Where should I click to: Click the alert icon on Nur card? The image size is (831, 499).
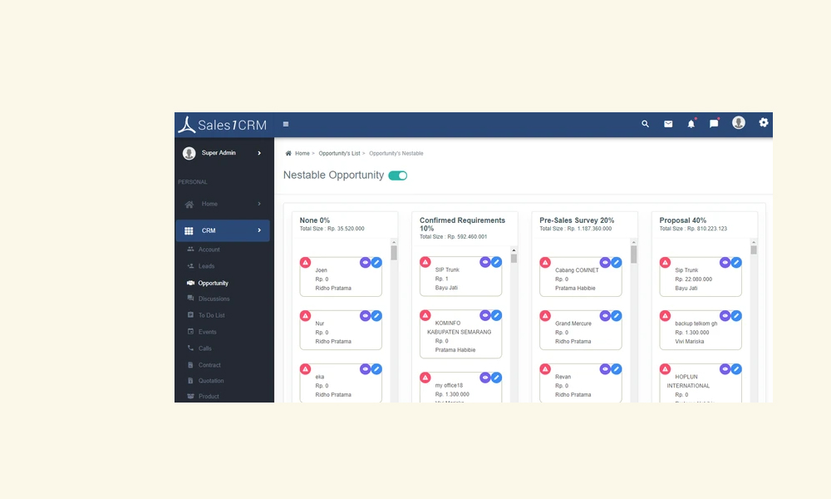coord(305,316)
